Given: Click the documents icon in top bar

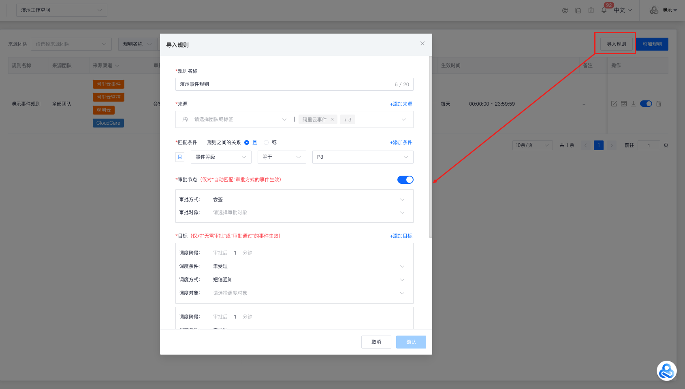Looking at the screenshot, I should pyautogui.click(x=578, y=10).
